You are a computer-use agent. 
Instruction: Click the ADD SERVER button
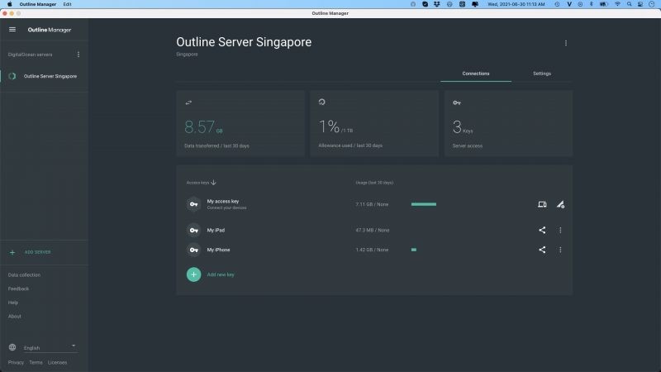[x=37, y=252]
